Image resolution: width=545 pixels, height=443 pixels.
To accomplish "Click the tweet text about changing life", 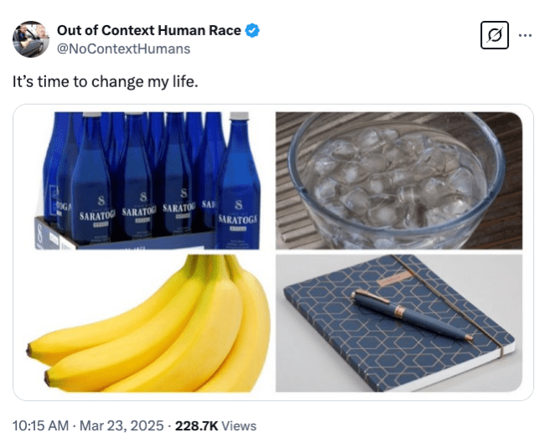I will coord(105,83).
